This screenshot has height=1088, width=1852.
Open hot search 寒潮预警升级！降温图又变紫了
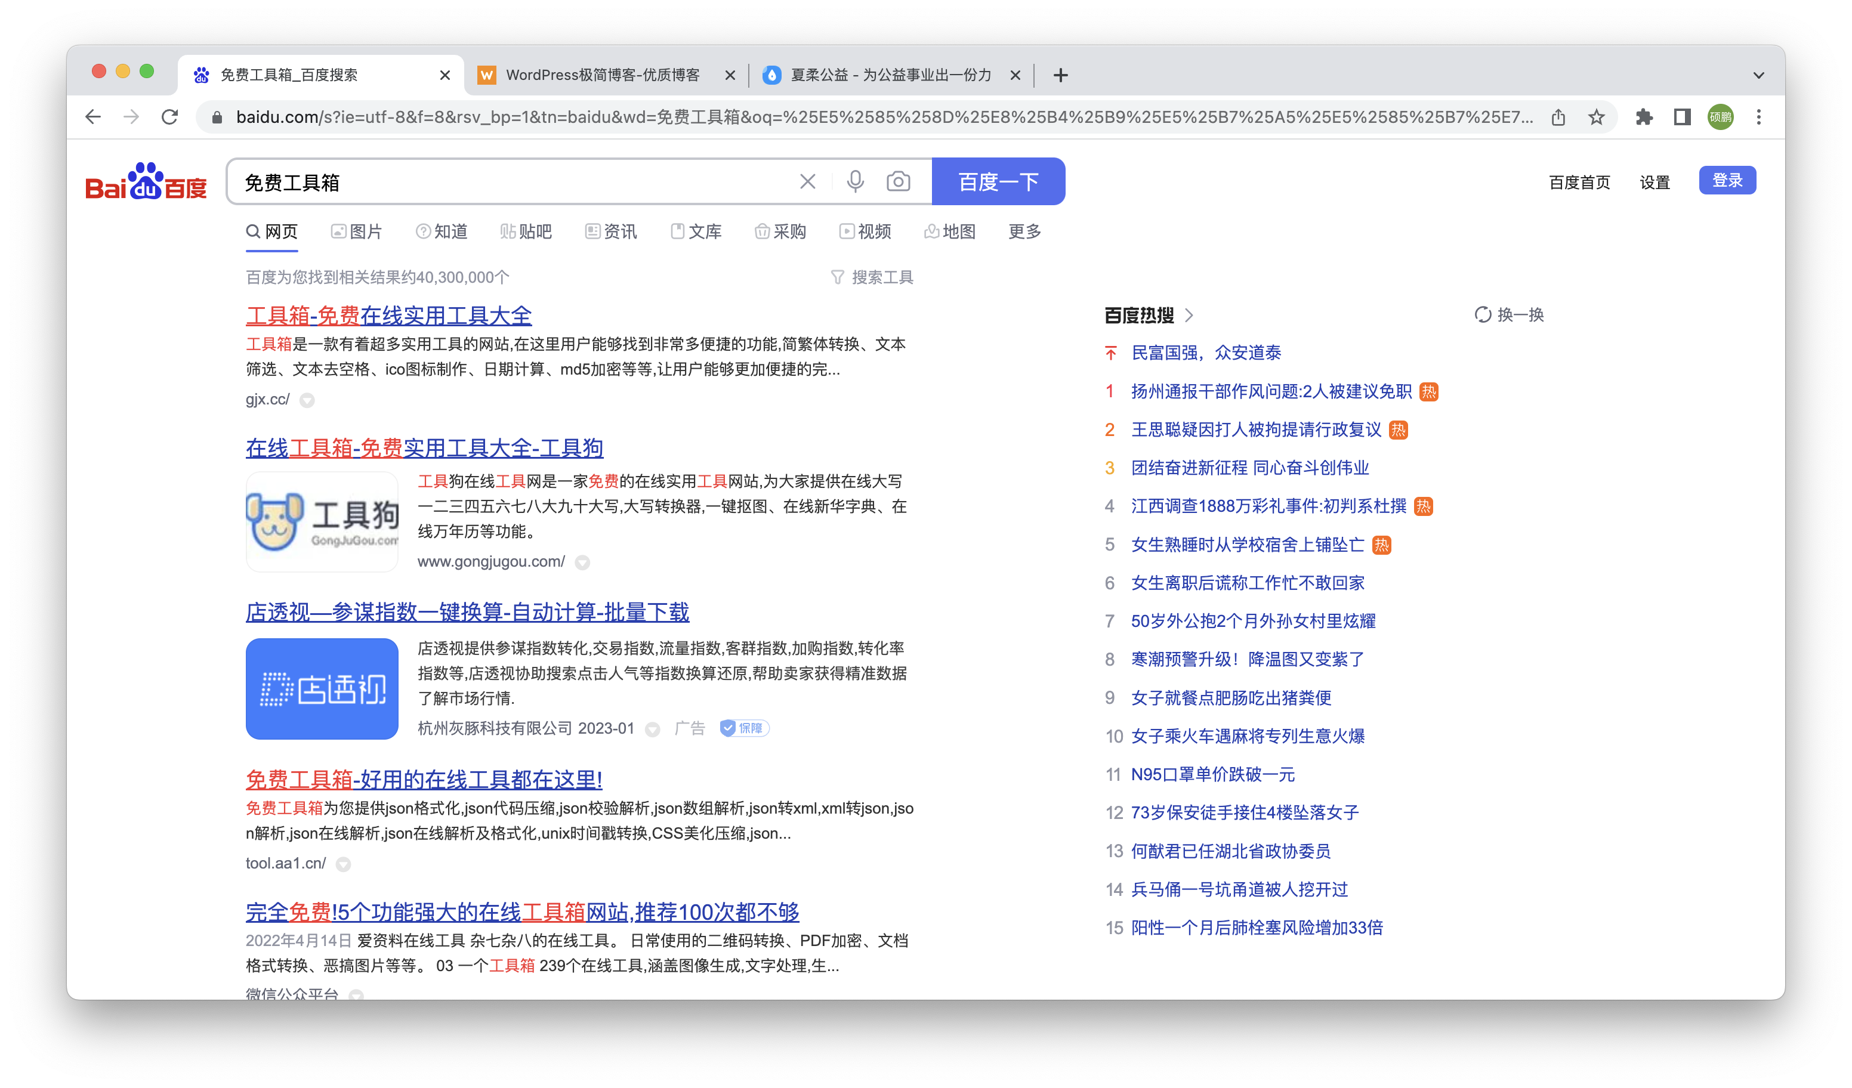(x=1248, y=660)
